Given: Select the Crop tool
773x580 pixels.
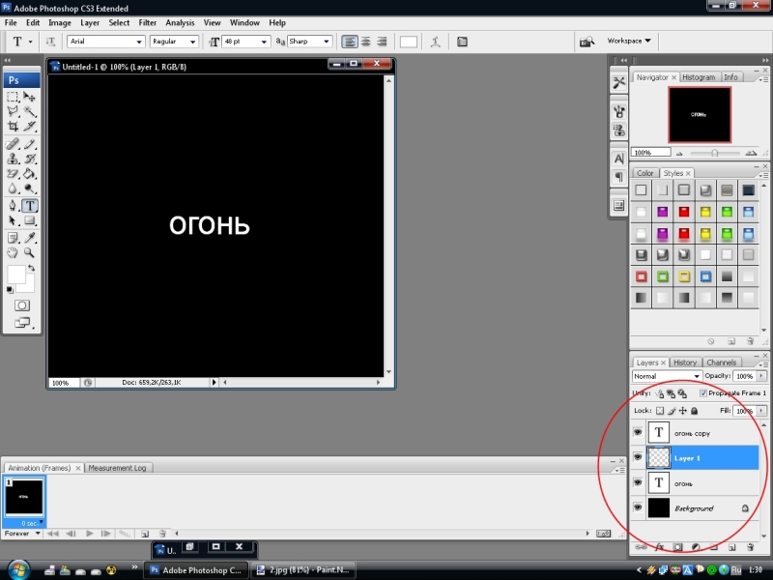Looking at the screenshot, I should 14,127.
